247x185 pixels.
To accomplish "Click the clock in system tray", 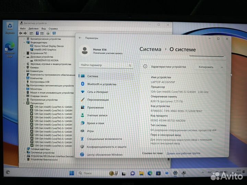I will coord(236,172).
